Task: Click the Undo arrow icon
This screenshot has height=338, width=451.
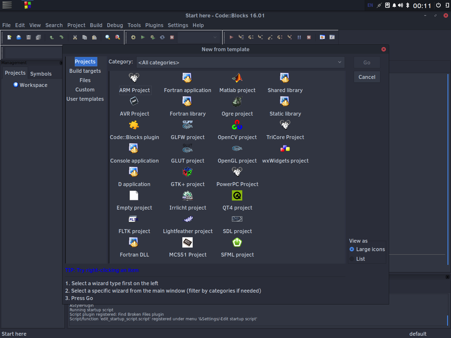Action: [x=51, y=38]
